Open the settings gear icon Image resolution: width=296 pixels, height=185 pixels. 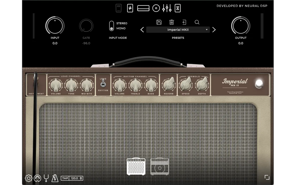29,178
